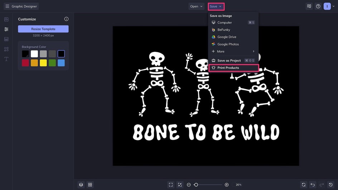This screenshot has width=338, height=190.
Task: Open the Graphics elements sidebar icon
Action: tap(6, 49)
